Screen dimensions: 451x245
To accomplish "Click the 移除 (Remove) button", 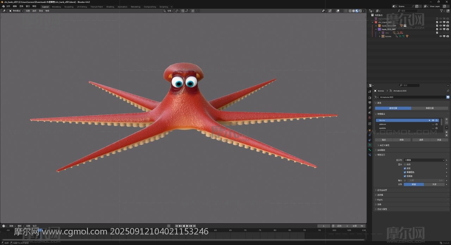I will click(x=402, y=140).
